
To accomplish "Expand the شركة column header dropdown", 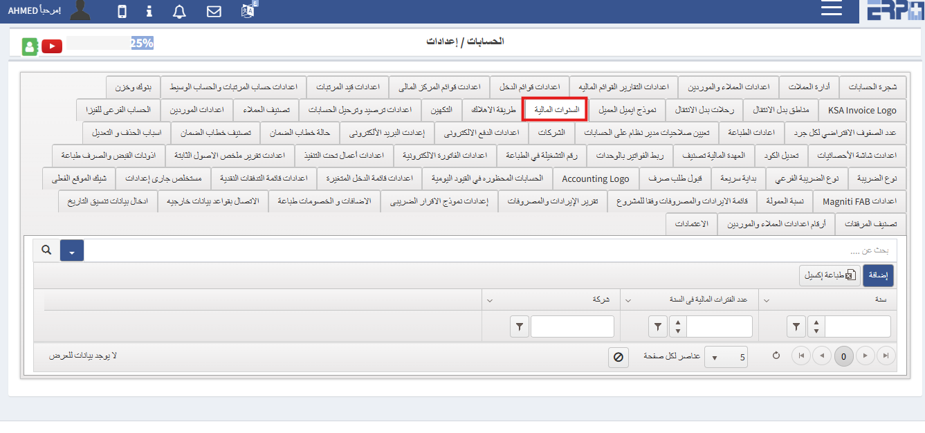I will pos(489,300).
